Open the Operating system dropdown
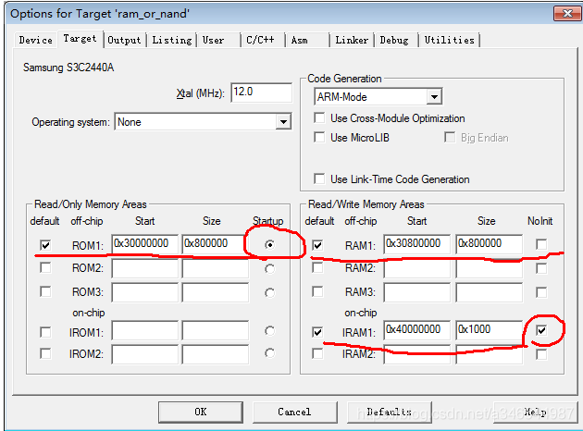 [x=283, y=122]
